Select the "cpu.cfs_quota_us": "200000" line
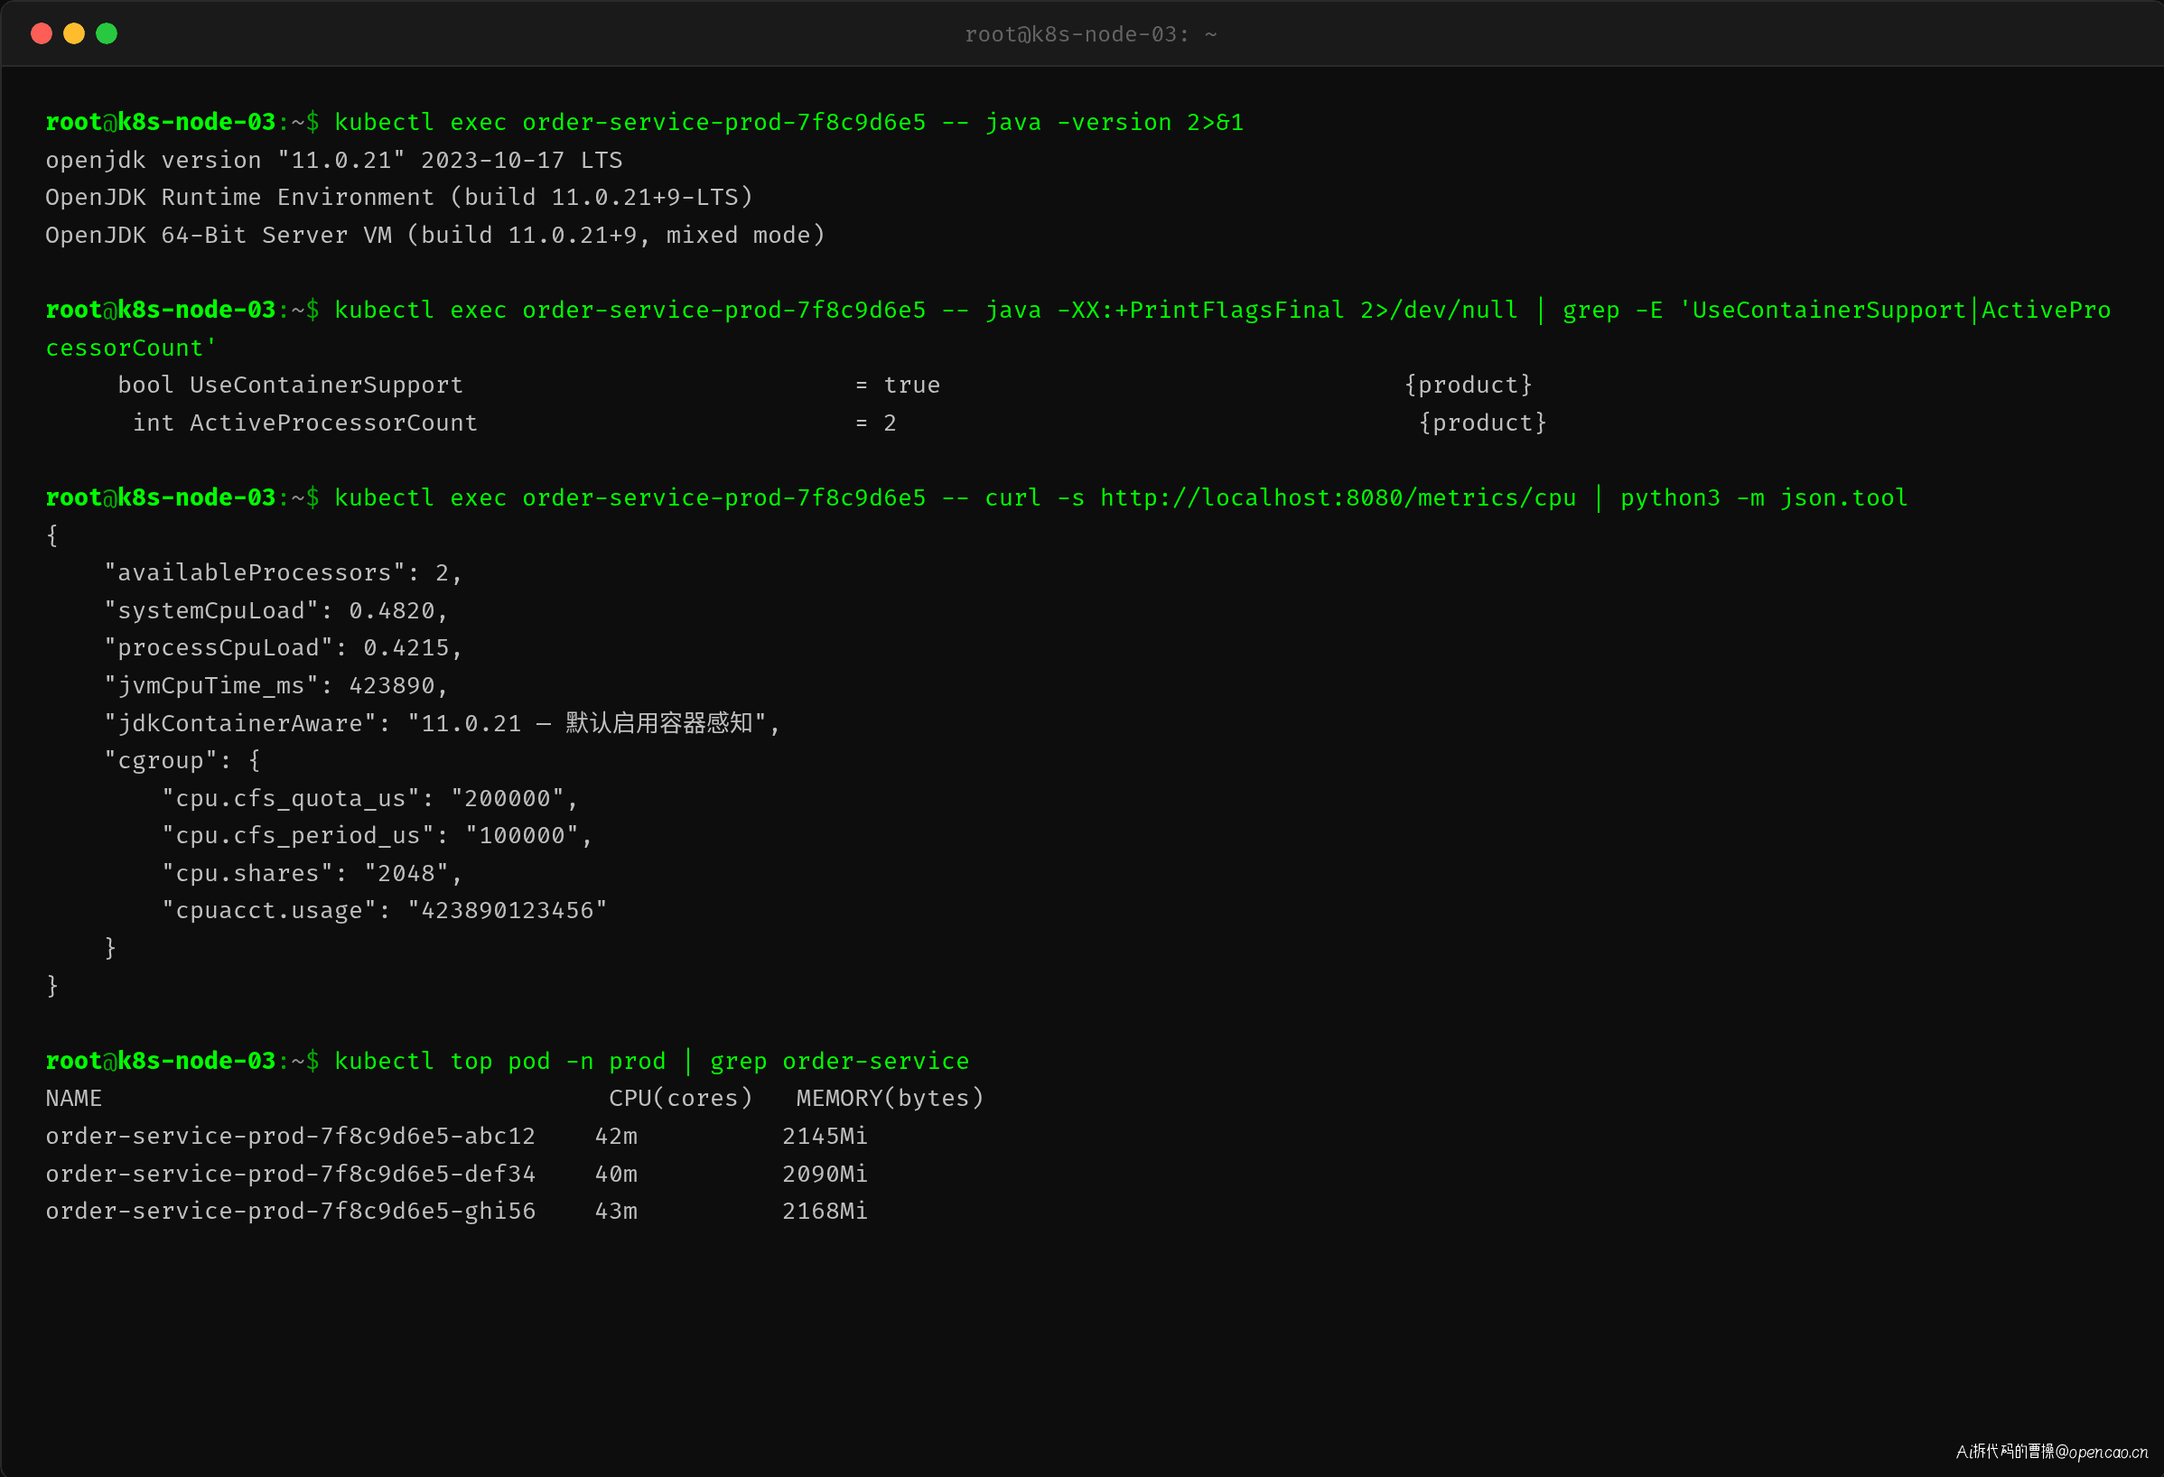2164x1477 pixels. [370, 798]
